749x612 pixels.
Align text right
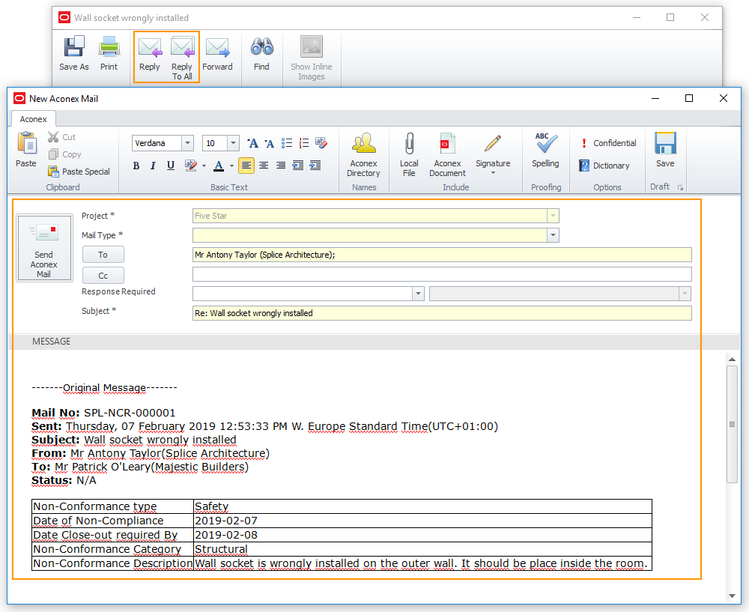[x=281, y=166]
